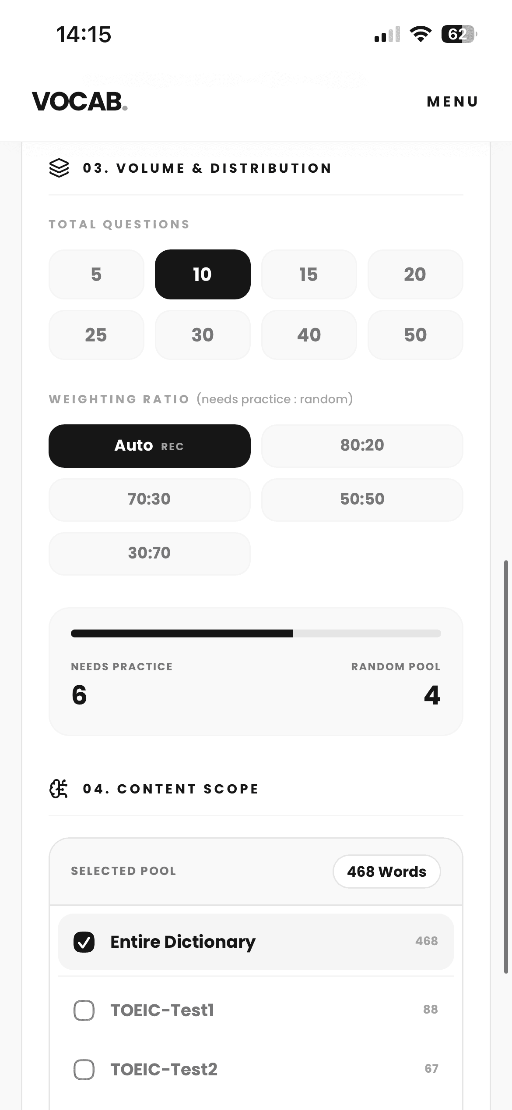This screenshot has height=1110, width=512.
Task: Click the Auto REC weighting option
Action: tap(149, 445)
